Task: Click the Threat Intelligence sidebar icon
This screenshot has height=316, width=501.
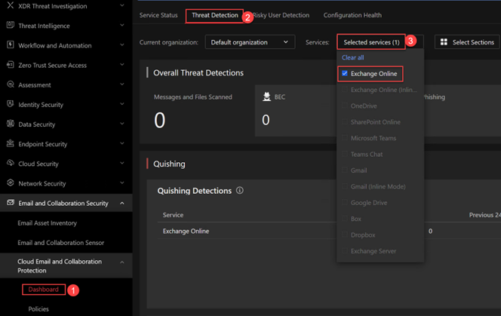Action: pyautogui.click(x=11, y=25)
